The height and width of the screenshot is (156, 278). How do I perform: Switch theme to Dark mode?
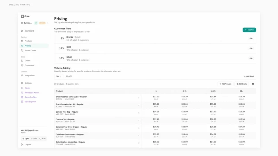click(34, 139)
